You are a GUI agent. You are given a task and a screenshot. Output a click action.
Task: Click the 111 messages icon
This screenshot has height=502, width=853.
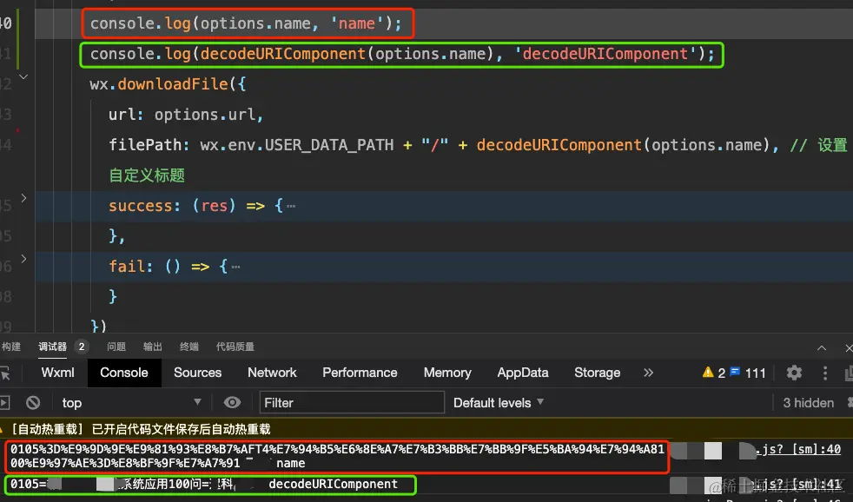click(x=735, y=372)
